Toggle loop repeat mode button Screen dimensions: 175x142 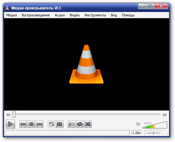click(x=80, y=124)
